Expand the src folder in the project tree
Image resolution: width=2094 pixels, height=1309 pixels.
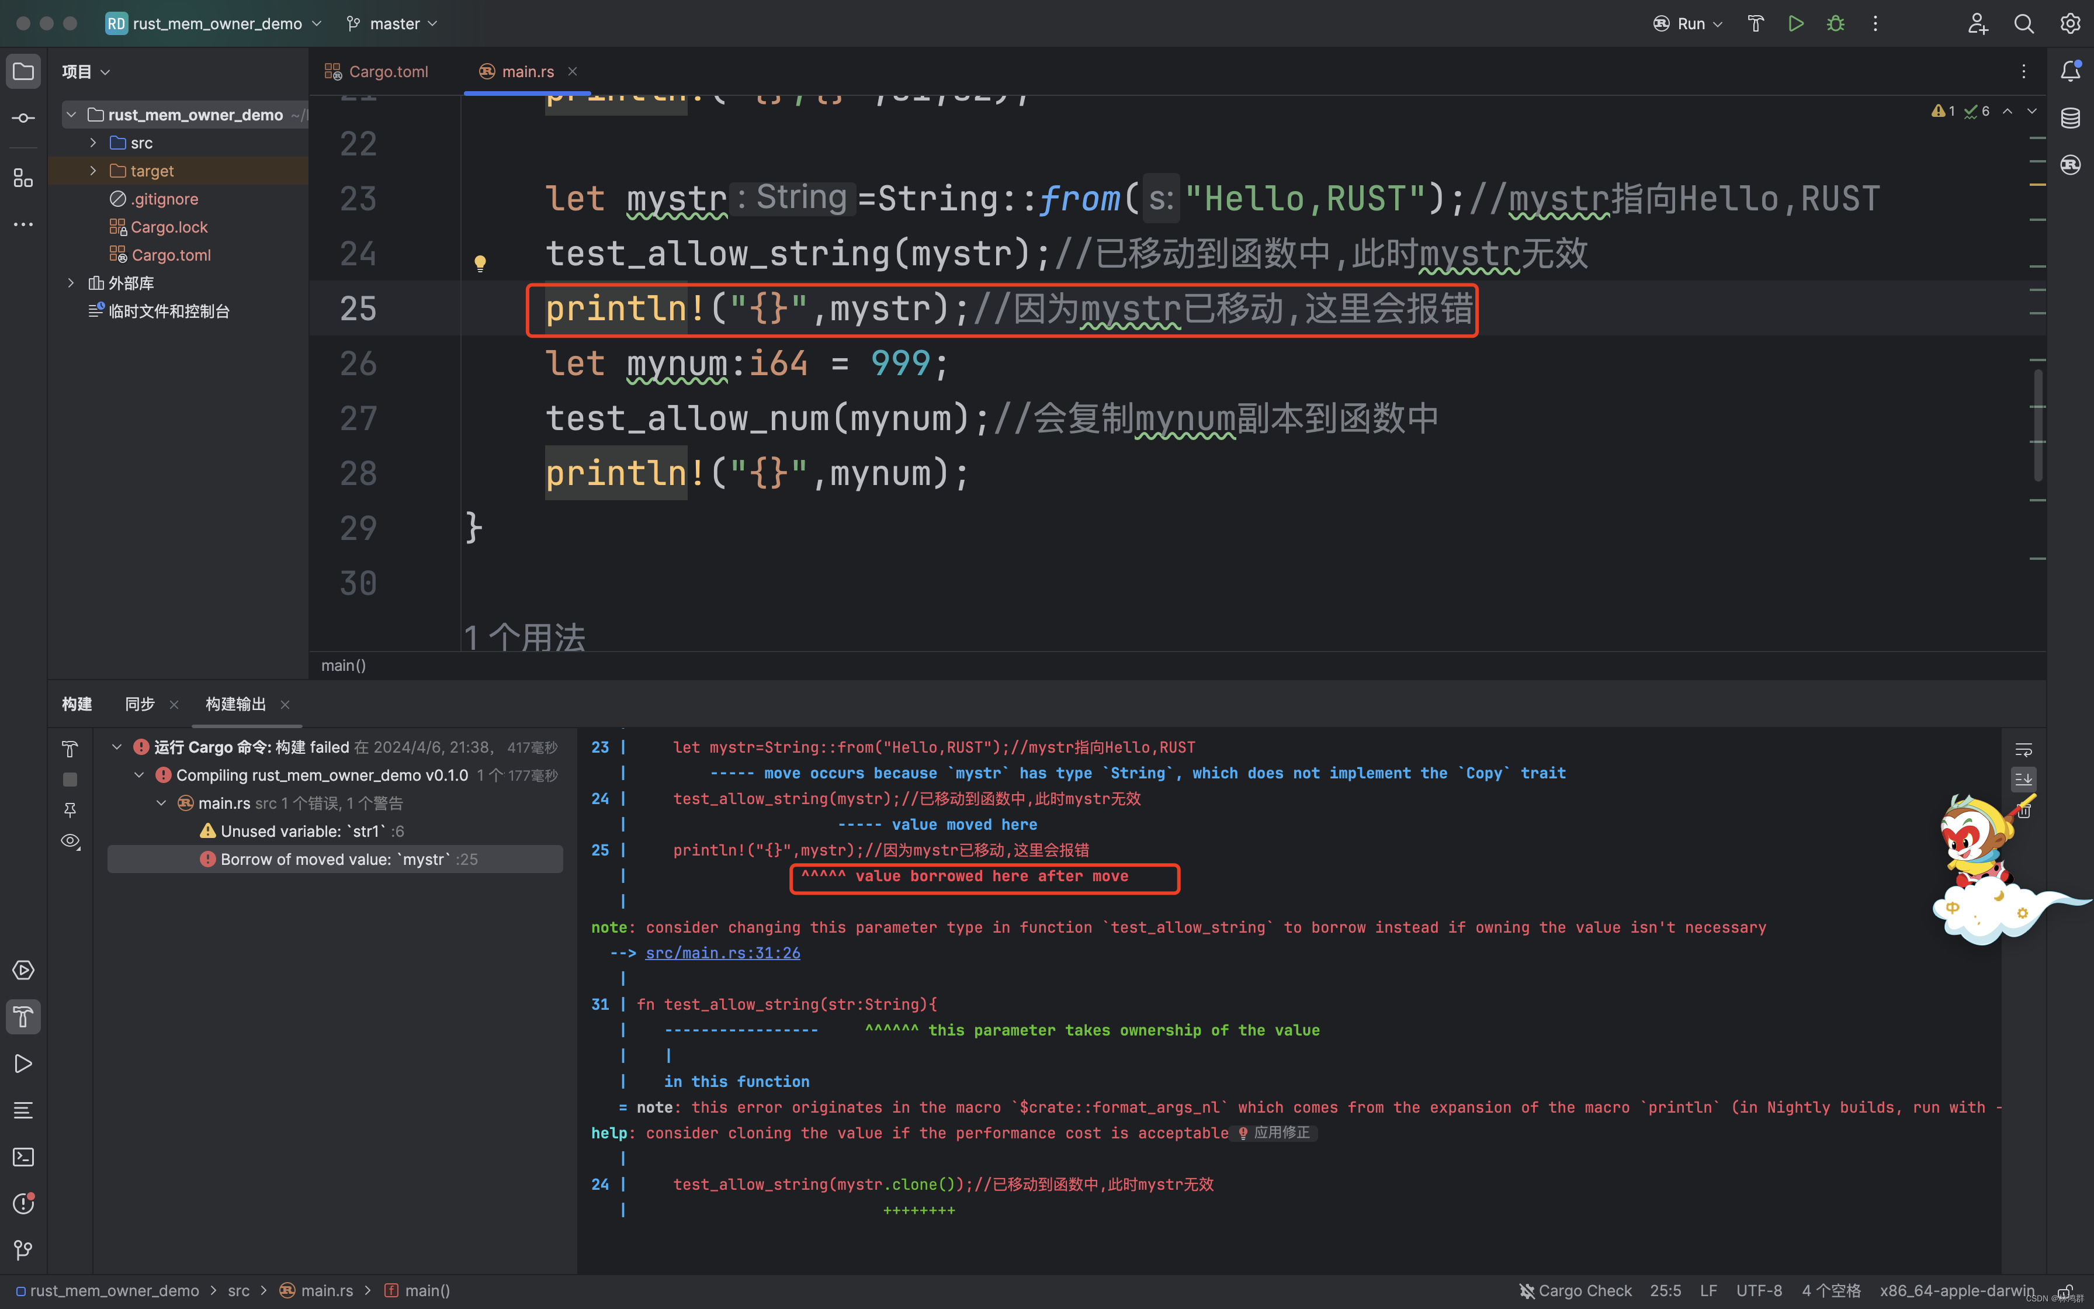click(93, 142)
